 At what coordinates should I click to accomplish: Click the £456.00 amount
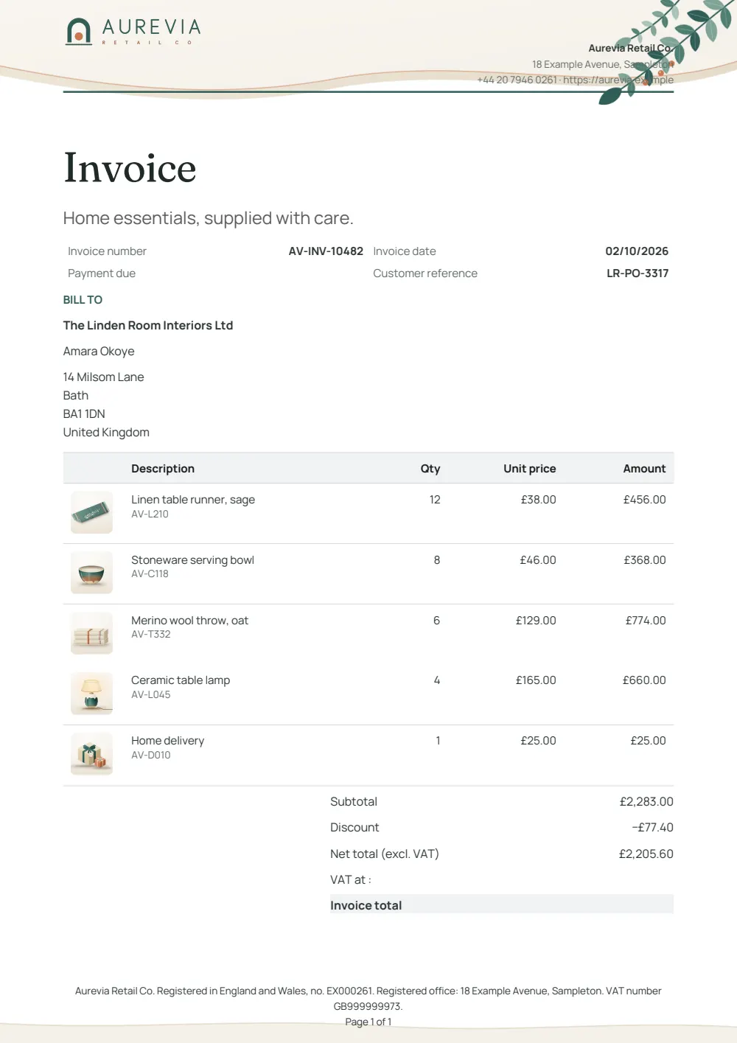click(x=644, y=500)
